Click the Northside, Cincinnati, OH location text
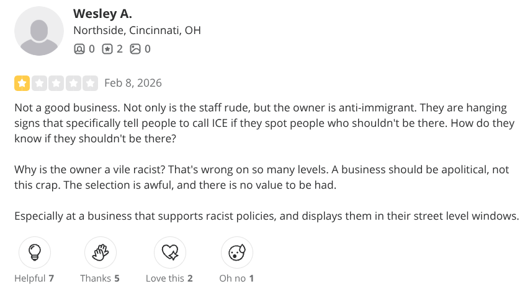This screenshot has width=525, height=289. [137, 30]
